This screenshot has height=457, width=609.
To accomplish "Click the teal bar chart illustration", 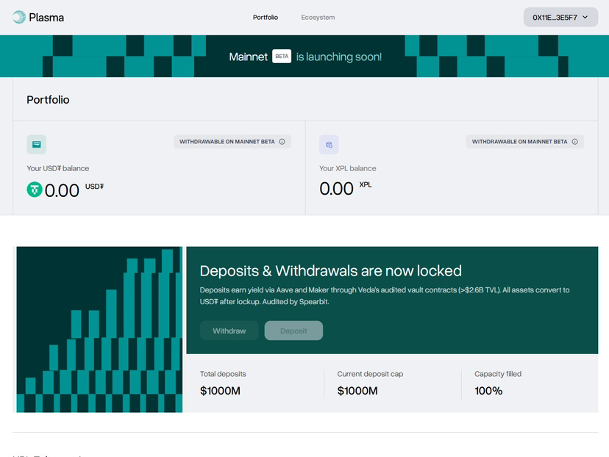I will (x=99, y=330).
